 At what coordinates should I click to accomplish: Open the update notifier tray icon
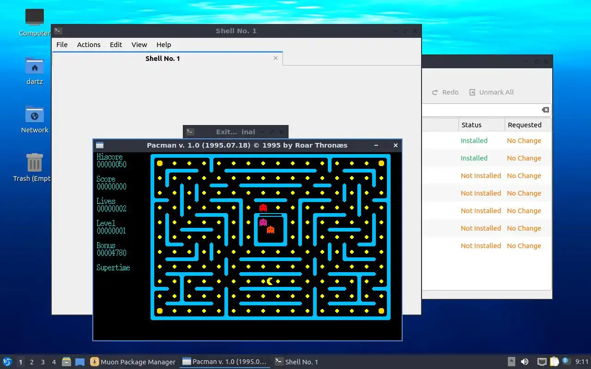[x=566, y=362]
